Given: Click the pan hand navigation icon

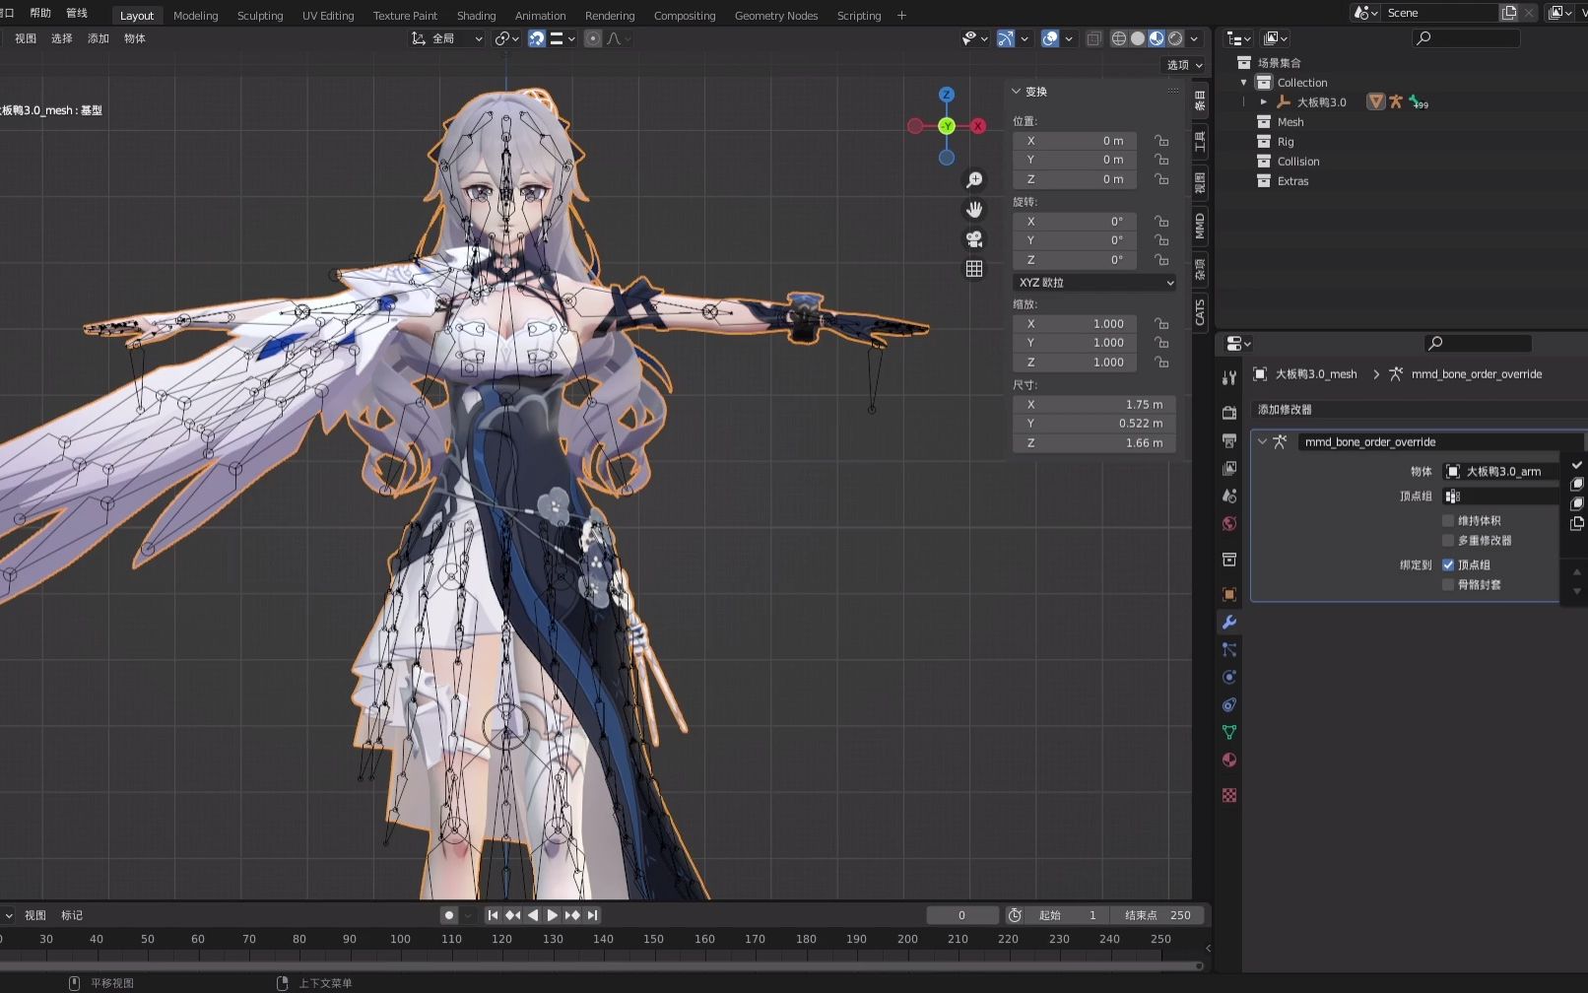Looking at the screenshot, I should (x=974, y=209).
